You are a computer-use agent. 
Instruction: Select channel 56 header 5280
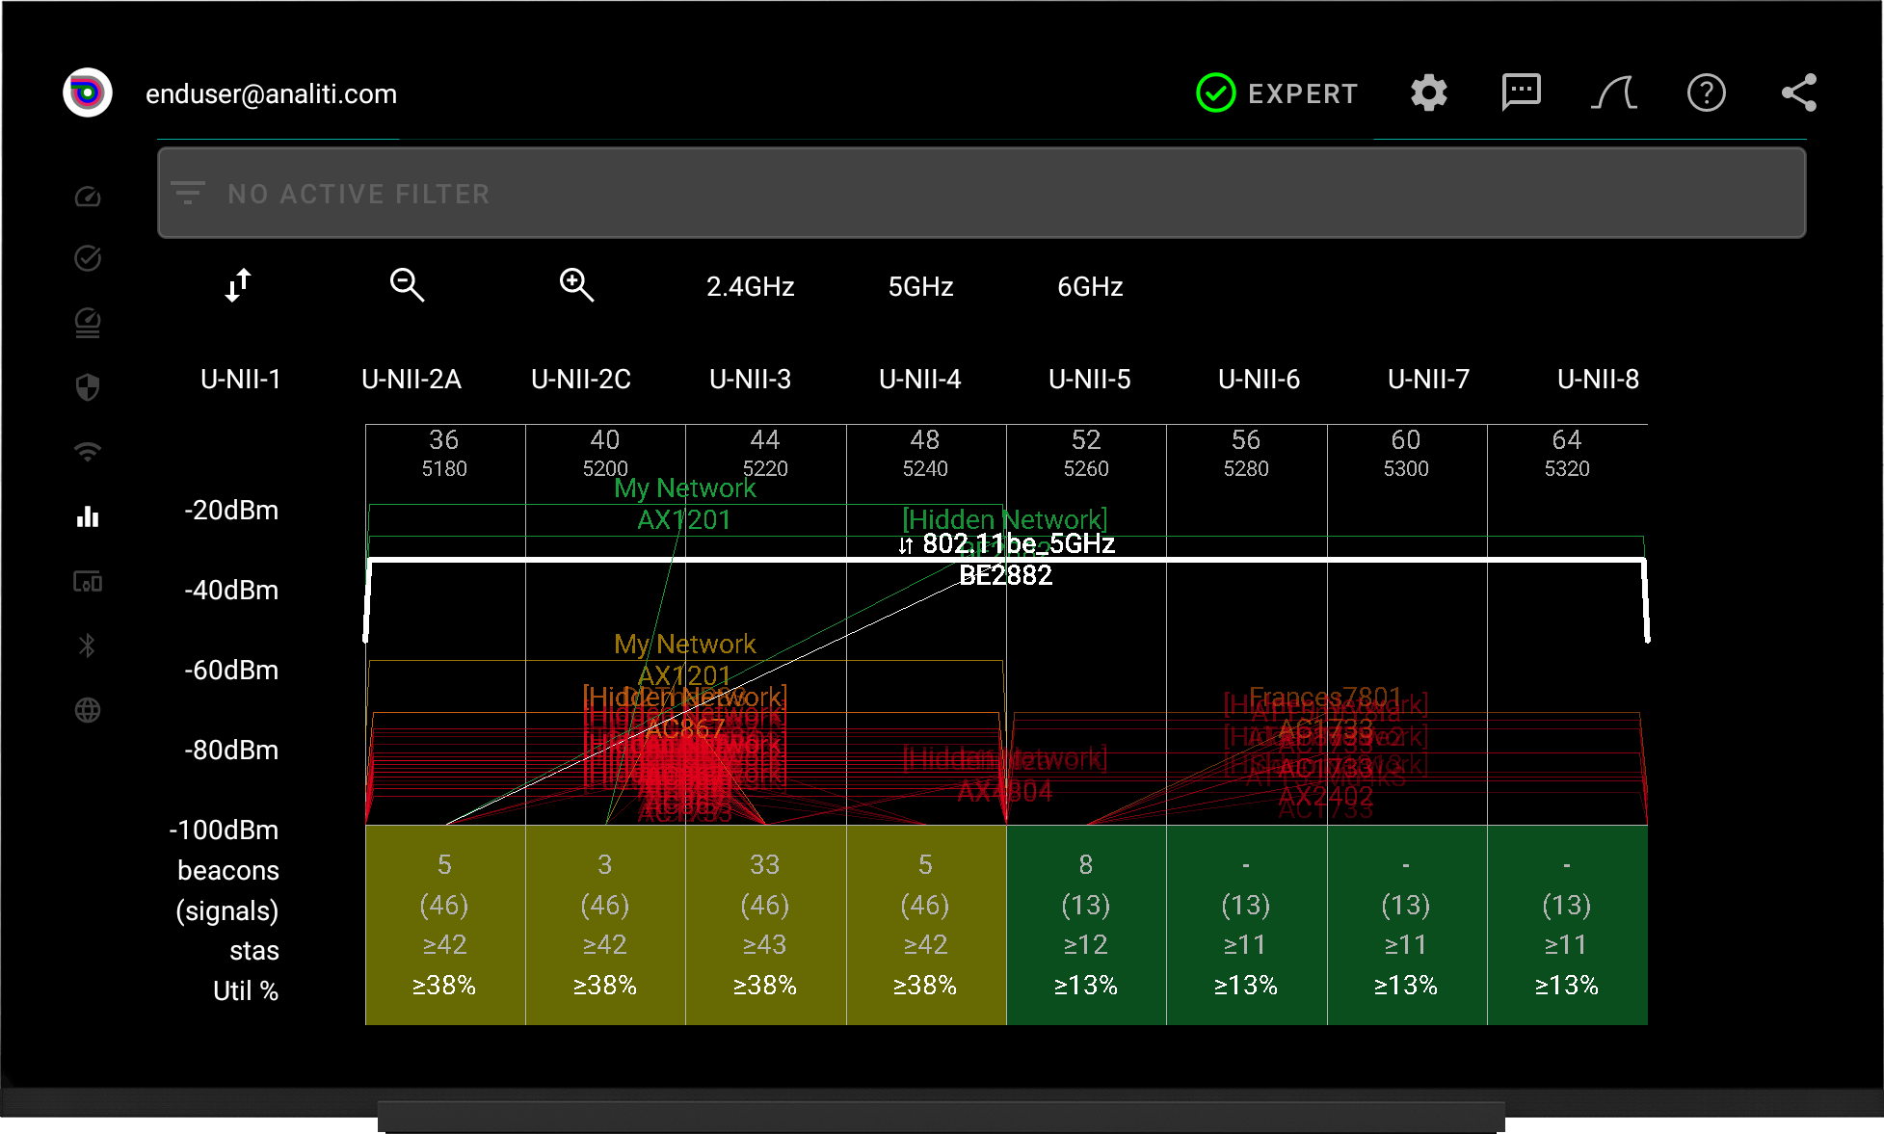1246,453
